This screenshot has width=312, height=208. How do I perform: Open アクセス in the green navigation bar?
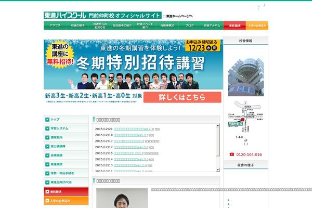point(55,25)
